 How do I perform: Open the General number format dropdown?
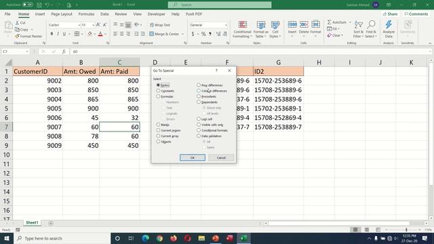coord(226,25)
